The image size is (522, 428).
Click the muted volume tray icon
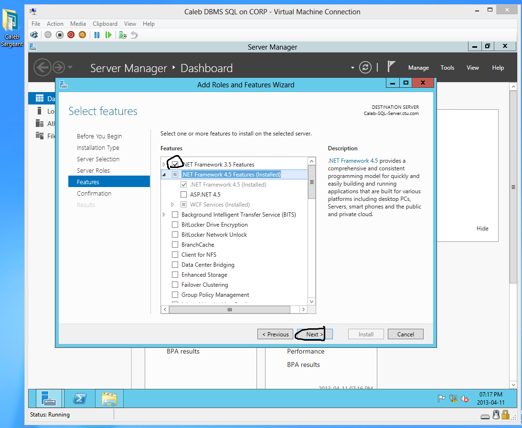pyautogui.click(x=465, y=398)
